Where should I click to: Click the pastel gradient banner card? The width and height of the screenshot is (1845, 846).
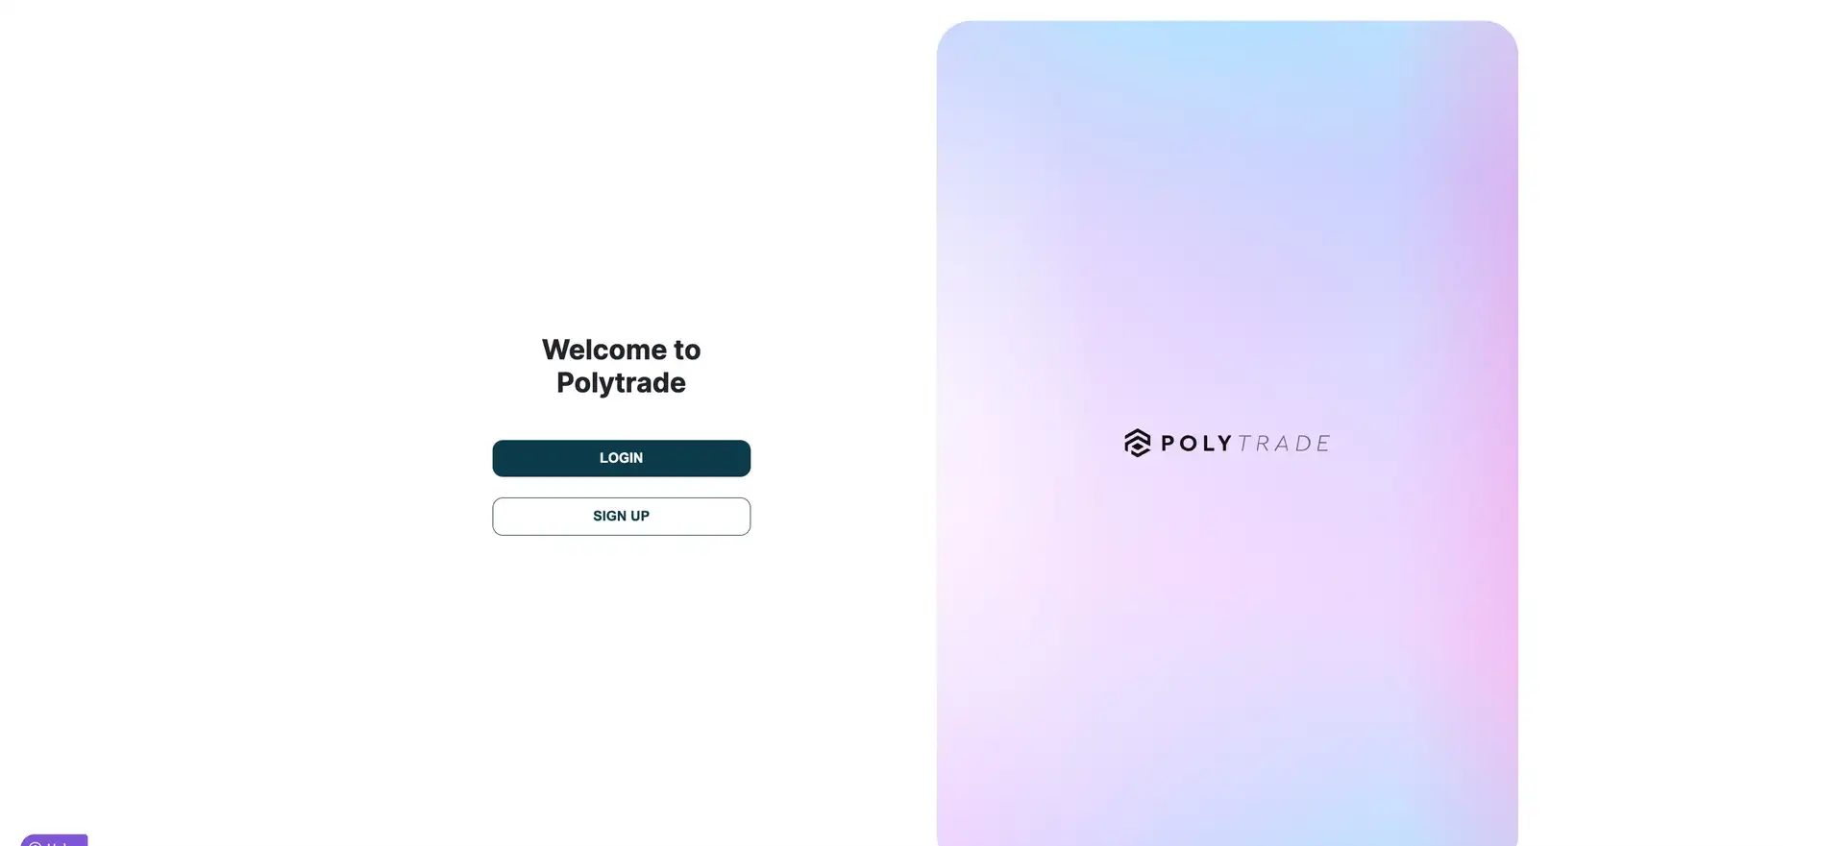pos(1227,433)
